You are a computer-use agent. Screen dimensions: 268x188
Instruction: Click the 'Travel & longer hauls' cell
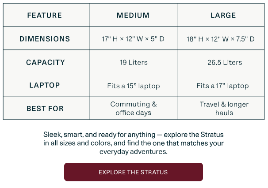coord(224,109)
